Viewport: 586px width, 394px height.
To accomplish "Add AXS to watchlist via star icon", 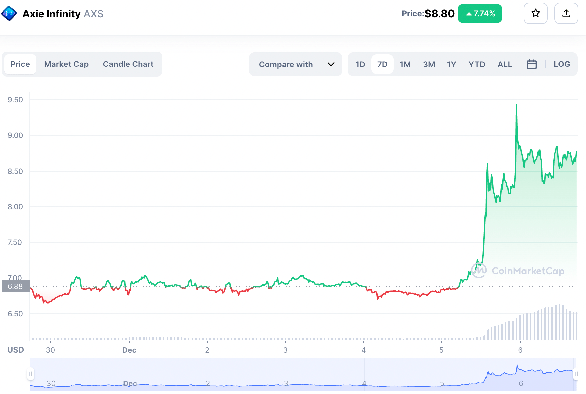I will [x=535, y=13].
